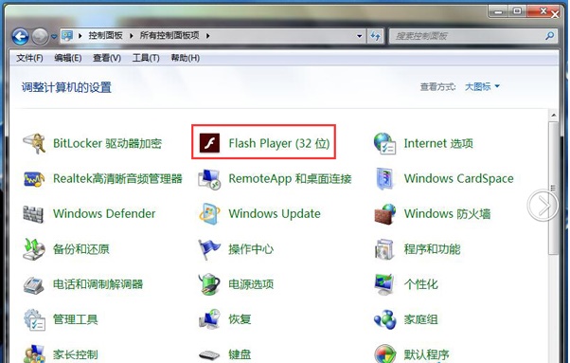Open the 默认程序 icon
Image resolution: width=570 pixels, height=363 pixels.
click(x=385, y=354)
